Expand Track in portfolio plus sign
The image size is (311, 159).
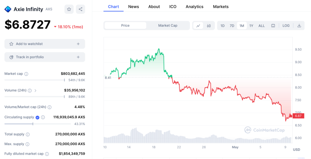pos(78,57)
